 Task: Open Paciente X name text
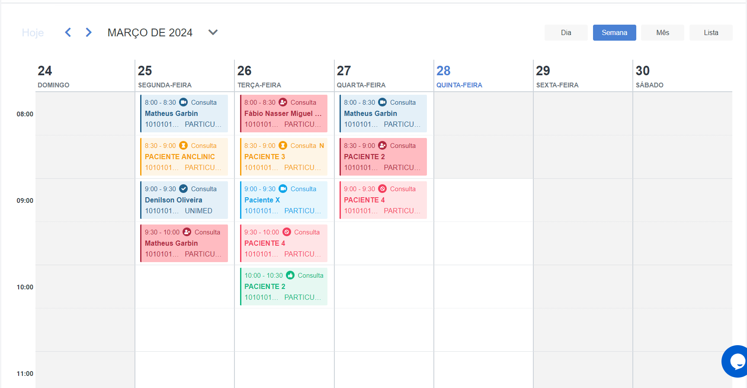262,200
